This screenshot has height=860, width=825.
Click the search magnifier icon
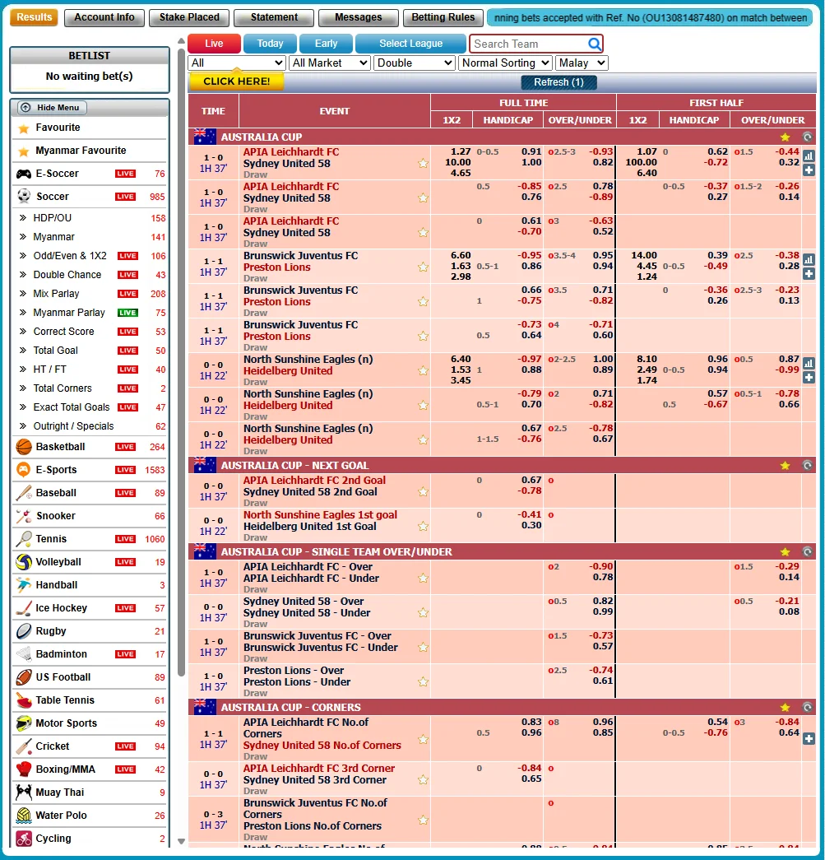(594, 44)
